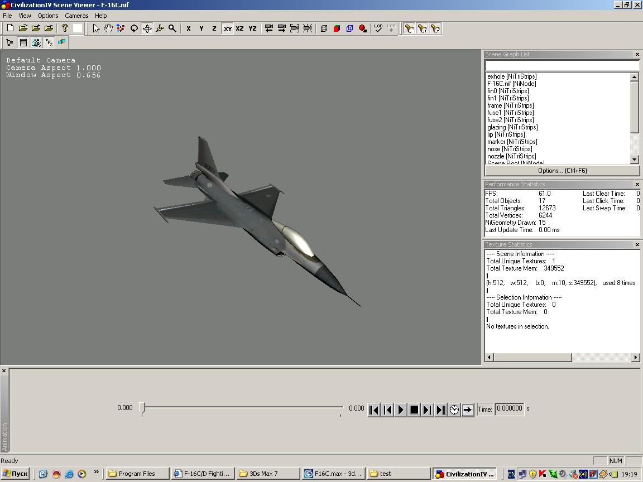
Task: Toggle the XY plane constraint button
Action: click(x=227, y=28)
